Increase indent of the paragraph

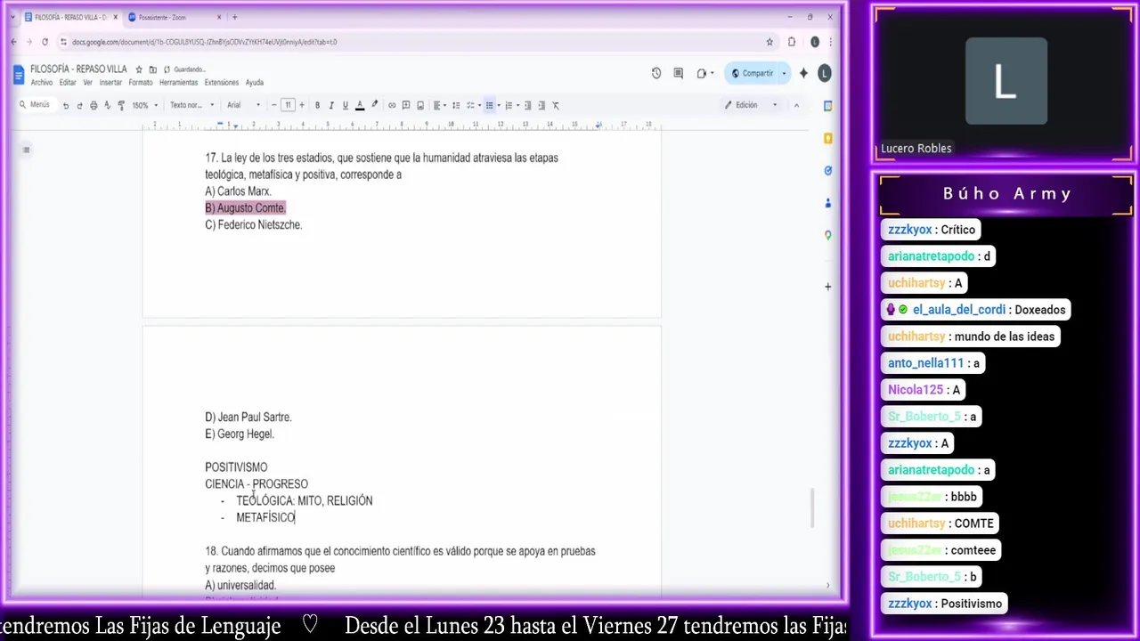click(541, 105)
